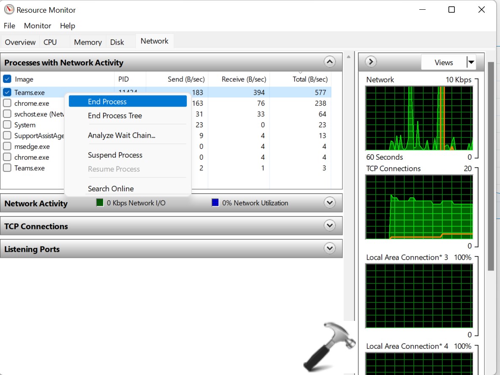Check the bottom Teams.exe checkbox

pos(7,168)
